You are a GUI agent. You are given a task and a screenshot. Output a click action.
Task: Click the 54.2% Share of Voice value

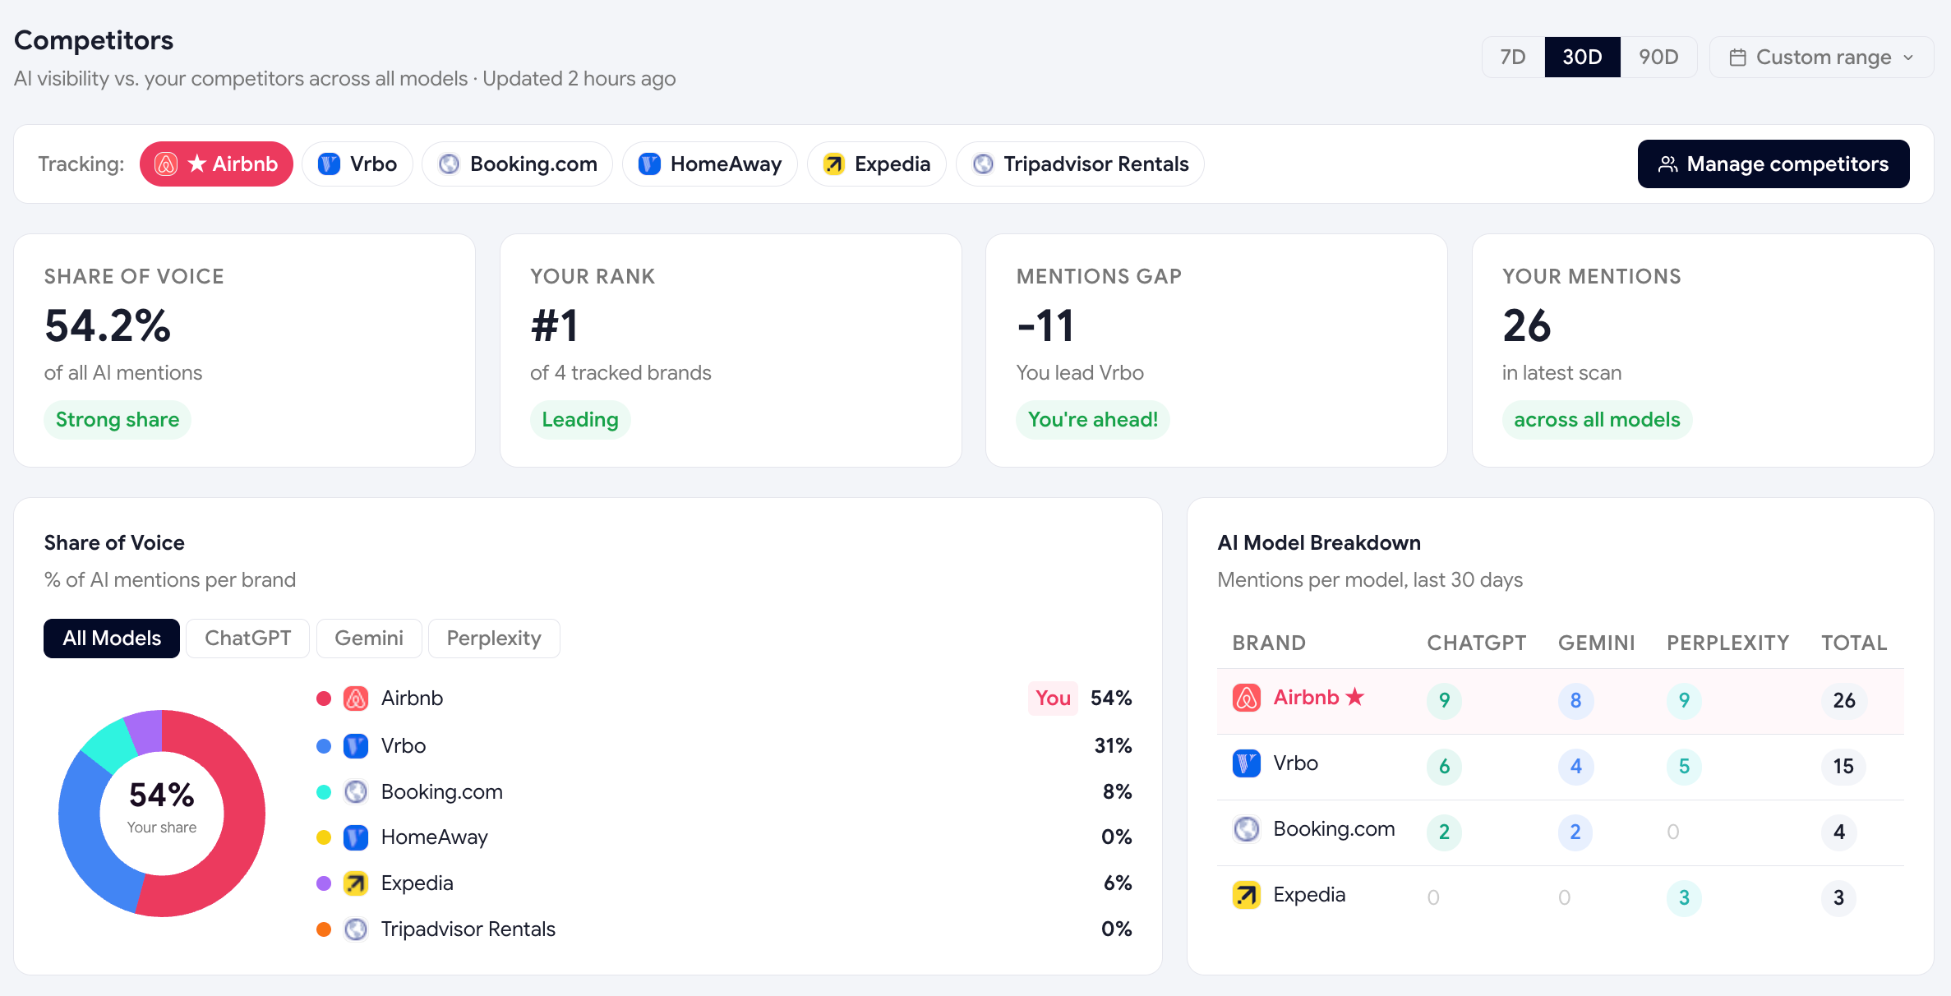coord(108,326)
